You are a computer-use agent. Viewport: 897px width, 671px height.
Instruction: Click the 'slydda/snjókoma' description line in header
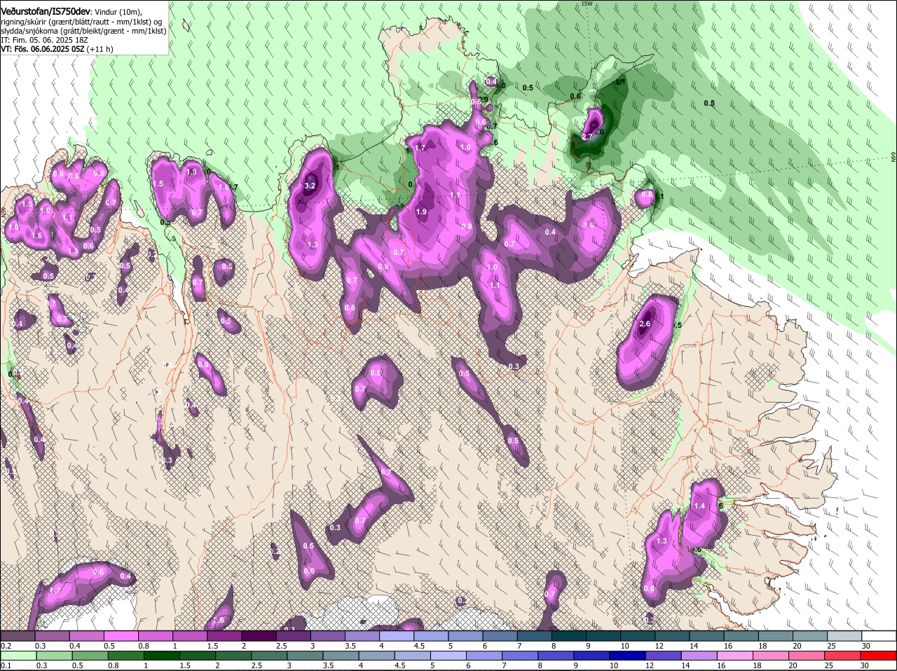[x=83, y=31]
